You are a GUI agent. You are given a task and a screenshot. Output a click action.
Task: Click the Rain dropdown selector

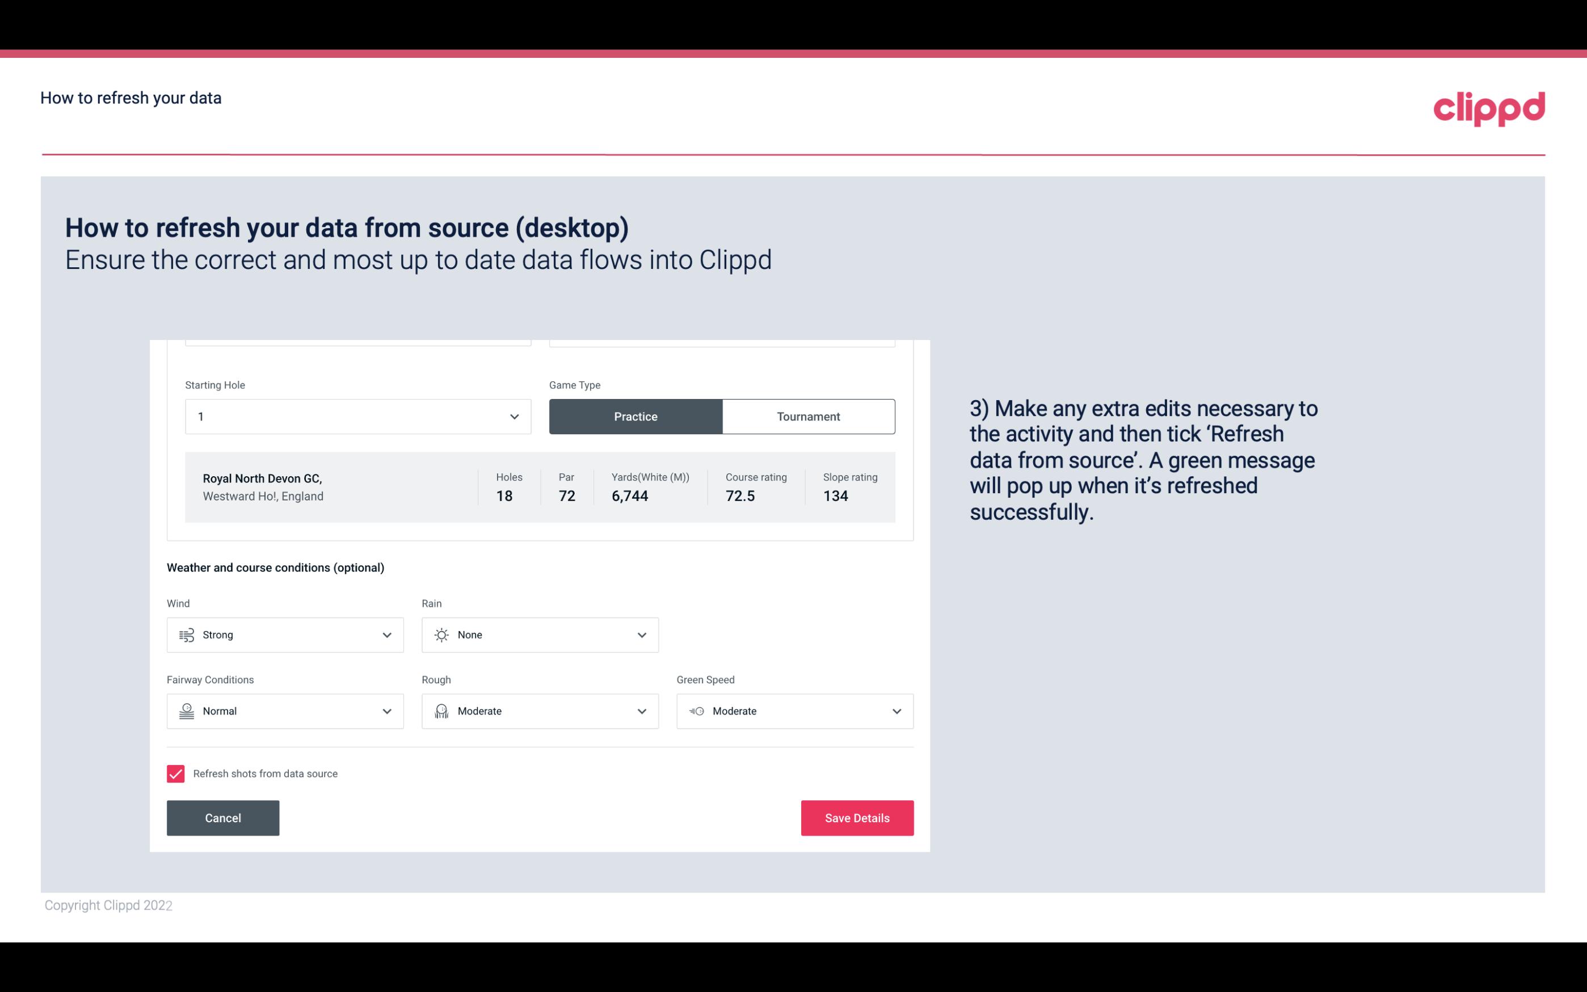[539, 634]
